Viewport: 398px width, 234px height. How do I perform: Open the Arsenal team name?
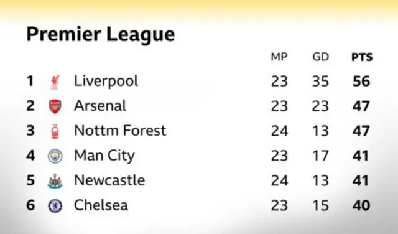[100, 106]
